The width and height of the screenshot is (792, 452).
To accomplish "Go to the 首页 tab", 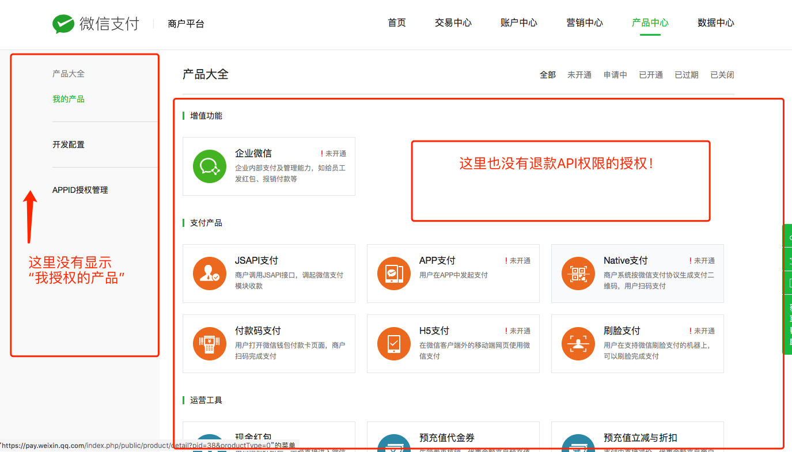I will (x=397, y=23).
